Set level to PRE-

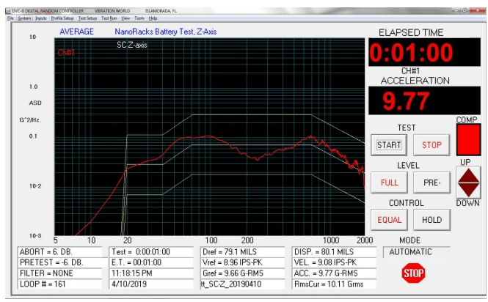(431, 181)
